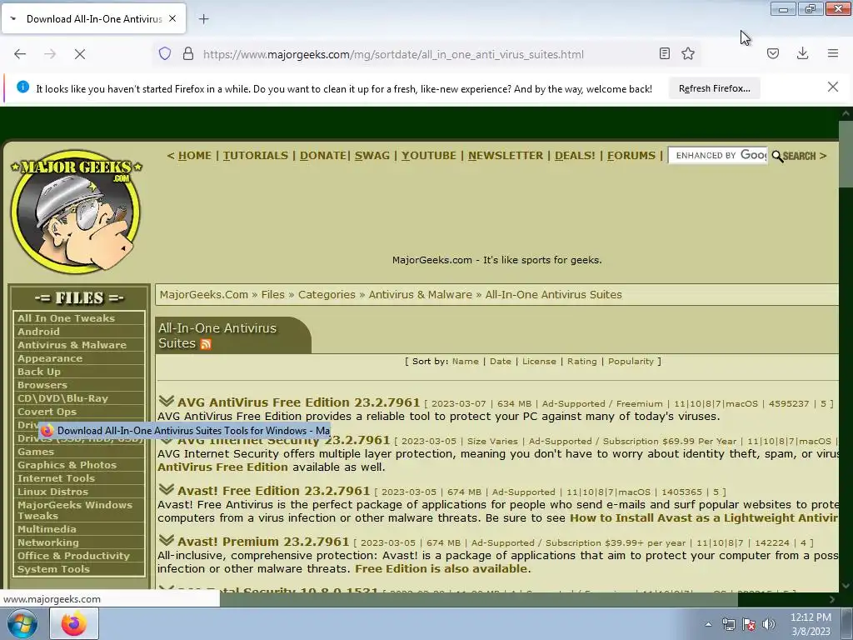
Task: Open the RSS feed icon
Action: click(x=206, y=344)
